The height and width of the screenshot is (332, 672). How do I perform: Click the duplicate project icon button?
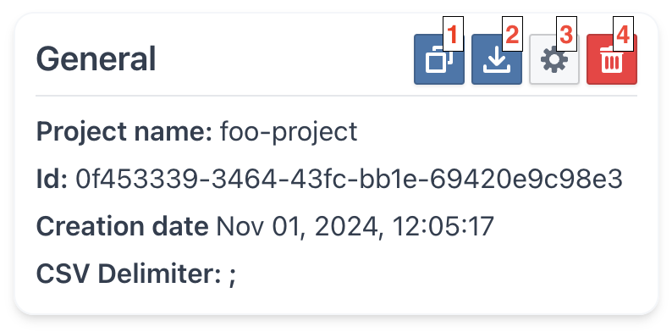pyautogui.click(x=439, y=59)
